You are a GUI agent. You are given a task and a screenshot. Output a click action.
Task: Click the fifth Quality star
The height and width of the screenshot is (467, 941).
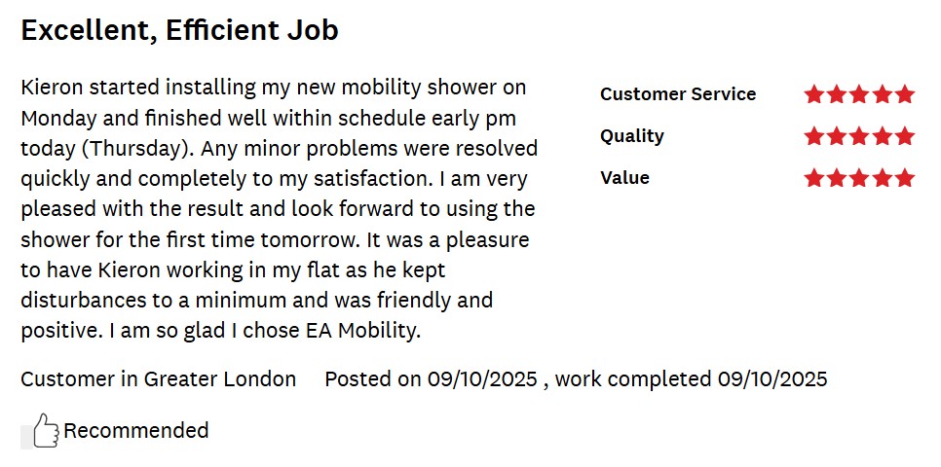905,136
